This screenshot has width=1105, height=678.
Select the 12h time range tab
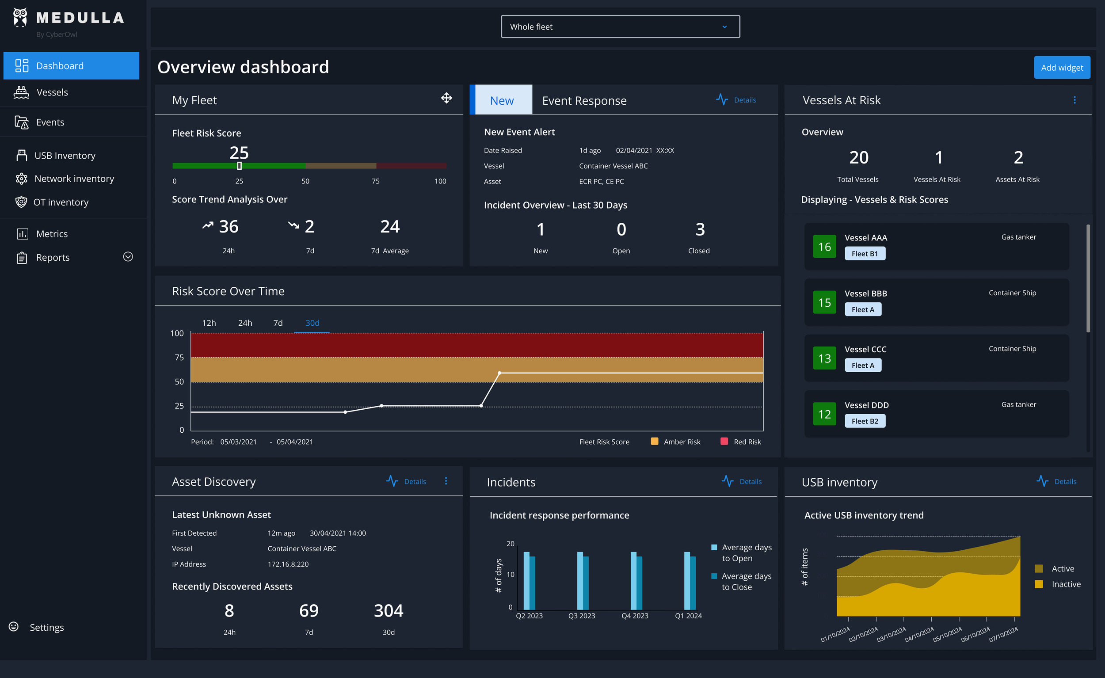[x=209, y=323]
